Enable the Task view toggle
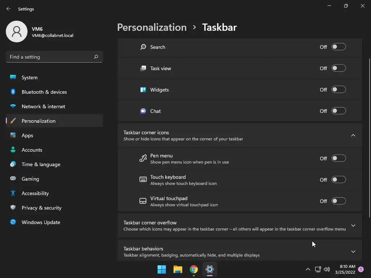The width and height of the screenshot is (371, 278). coord(338,68)
